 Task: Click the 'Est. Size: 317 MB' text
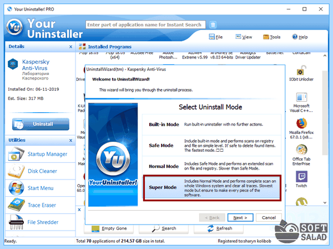click(x=26, y=98)
